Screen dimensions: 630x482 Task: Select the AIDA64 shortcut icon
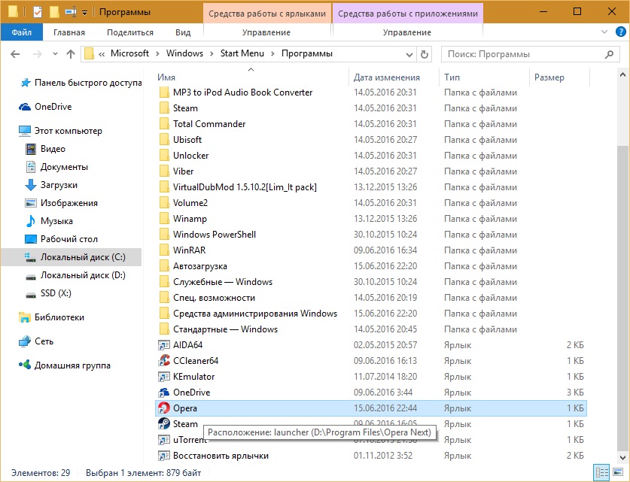coord(164,345)
